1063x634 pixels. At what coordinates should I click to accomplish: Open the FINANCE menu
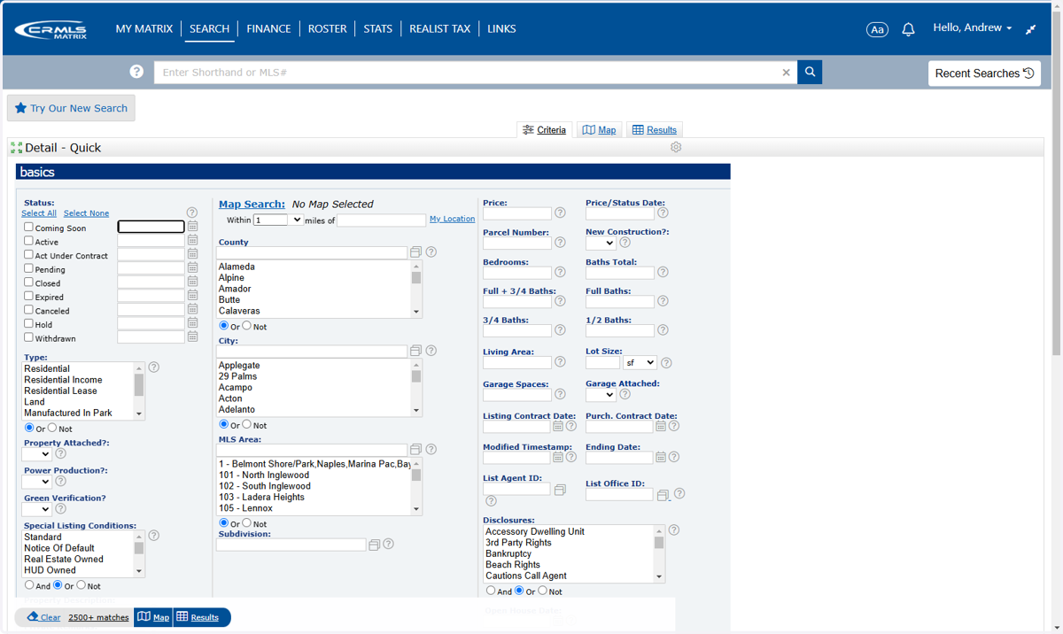pyautogui.click(x=268, y=29)
